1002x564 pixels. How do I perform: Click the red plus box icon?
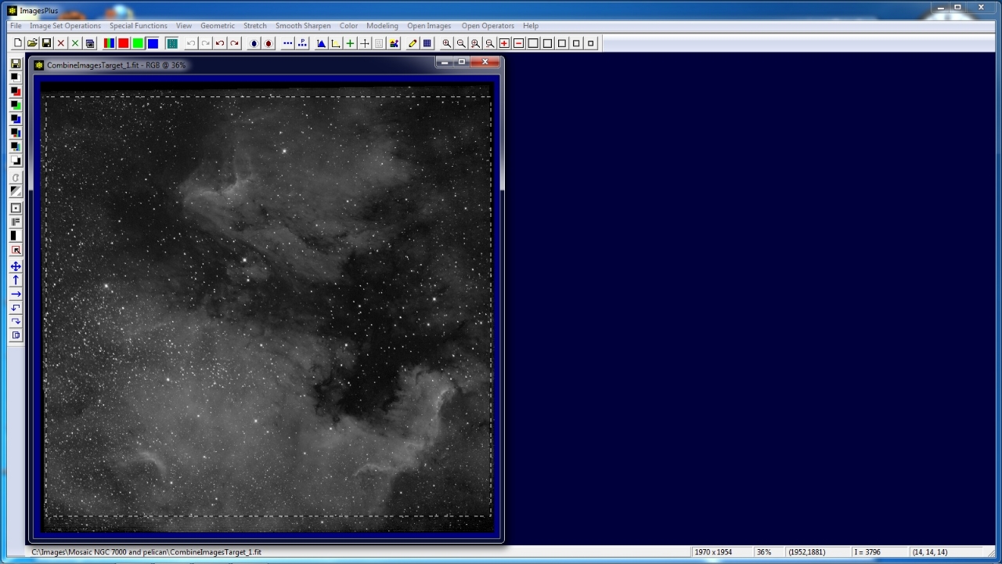click(504, 43)
